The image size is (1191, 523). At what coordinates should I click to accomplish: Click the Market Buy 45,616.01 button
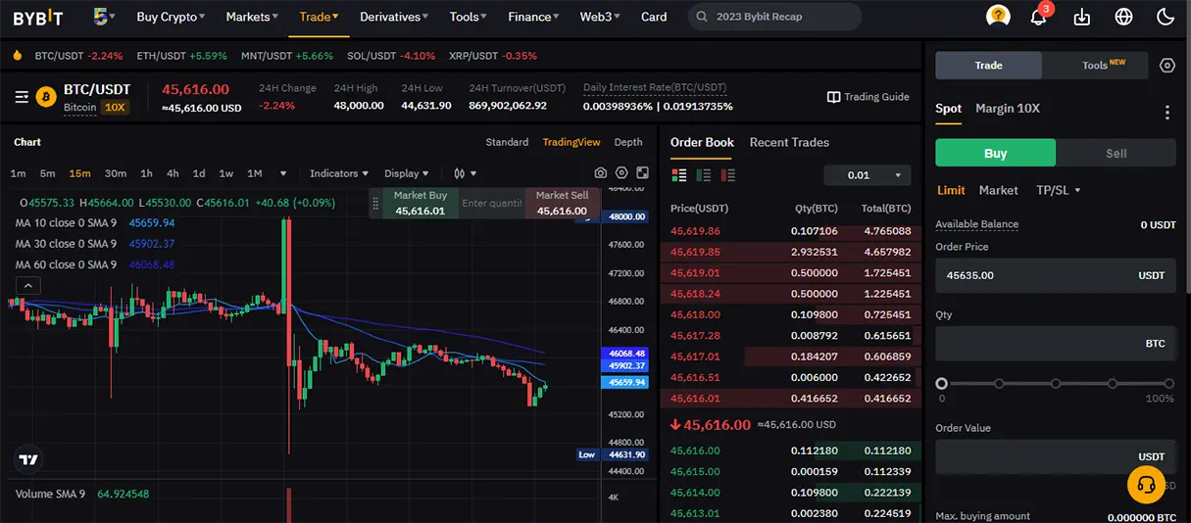coord(421,203)
